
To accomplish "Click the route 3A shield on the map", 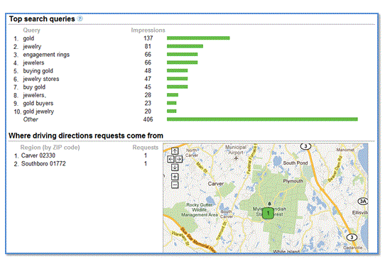I will [x=363, y=201].
